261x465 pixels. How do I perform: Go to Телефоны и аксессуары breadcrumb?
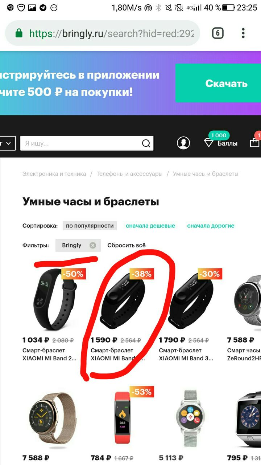(x=129, y=174)
